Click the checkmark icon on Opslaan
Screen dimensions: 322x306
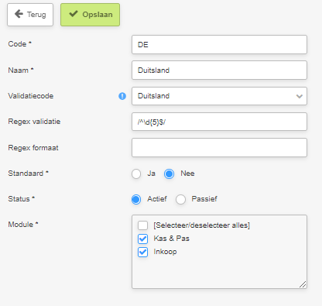pos(74,14)
